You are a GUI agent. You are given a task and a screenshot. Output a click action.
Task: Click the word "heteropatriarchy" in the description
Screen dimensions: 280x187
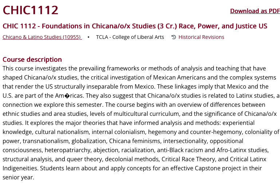pos(65,150)
